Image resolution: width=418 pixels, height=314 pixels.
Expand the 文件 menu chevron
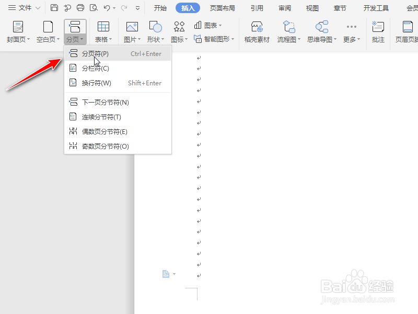[38, 8]
